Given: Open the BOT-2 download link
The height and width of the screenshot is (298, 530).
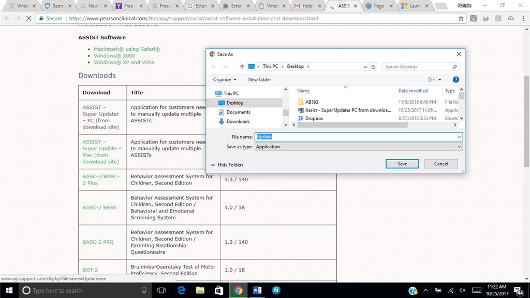Looking at the screenshot, I should (x=90, y=270).
